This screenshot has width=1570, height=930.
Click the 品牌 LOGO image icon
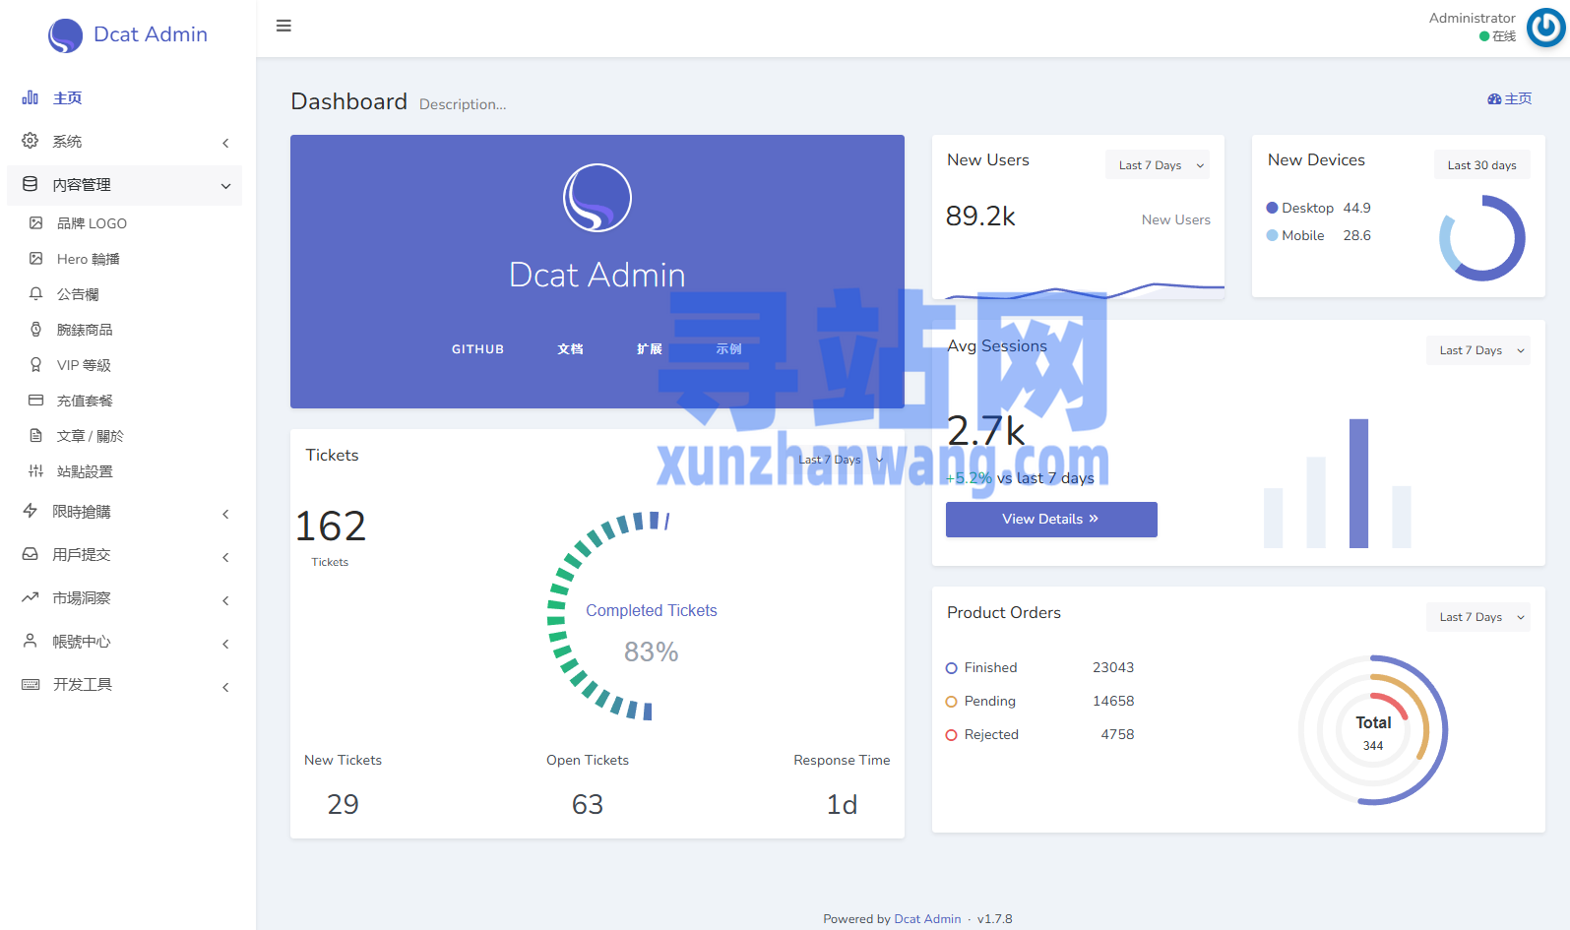click(36, 223)
